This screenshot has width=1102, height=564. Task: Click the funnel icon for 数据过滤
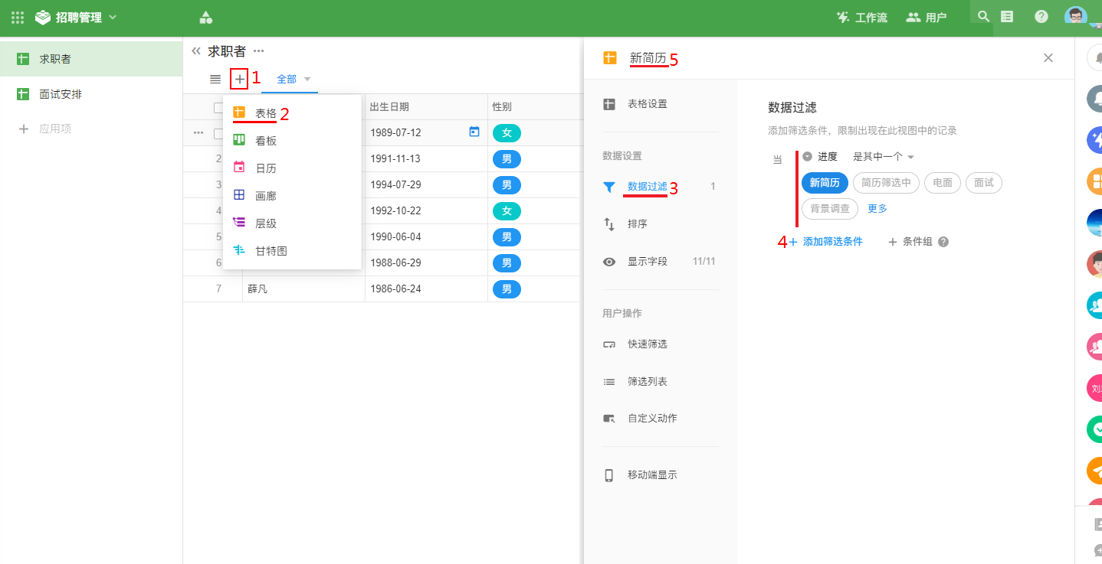[609, 187]
